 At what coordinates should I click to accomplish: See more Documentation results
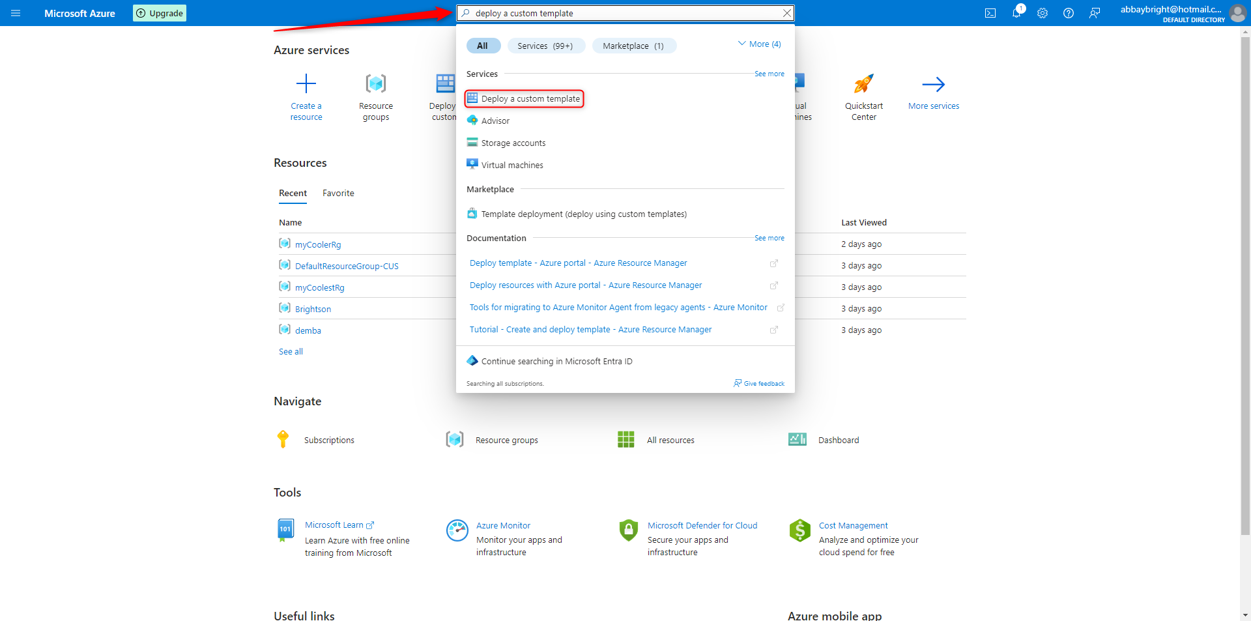(769, 238)
